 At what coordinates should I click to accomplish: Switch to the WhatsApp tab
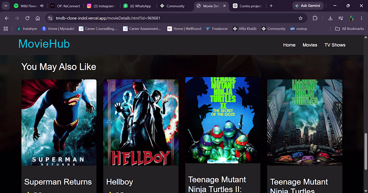click(x=138, y=6)
